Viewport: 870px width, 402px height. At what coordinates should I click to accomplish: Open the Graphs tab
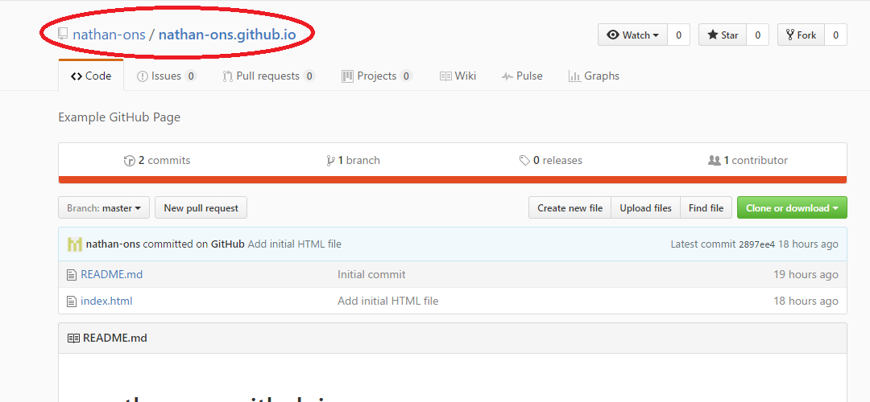tap(594, 76)
